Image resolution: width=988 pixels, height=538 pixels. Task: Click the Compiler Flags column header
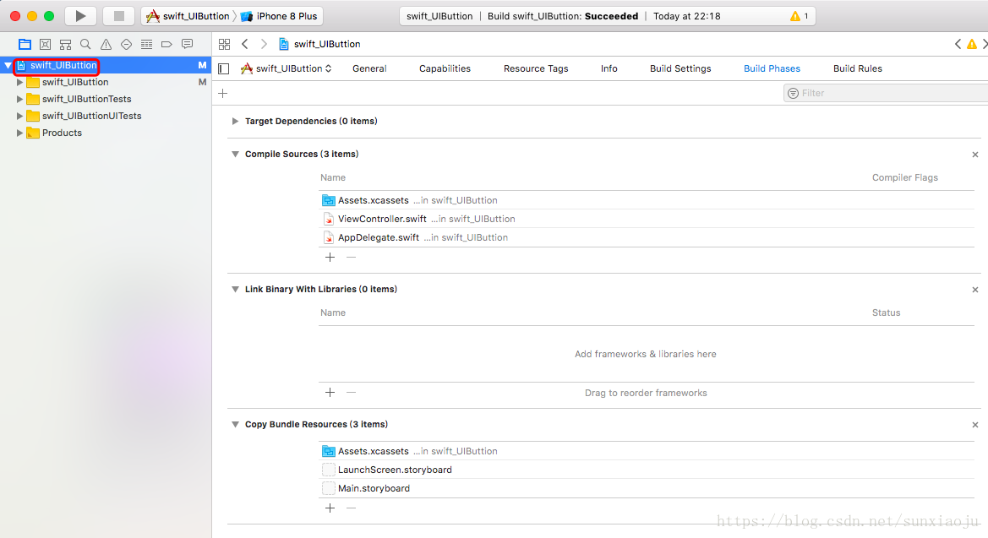click(x=905, y=177)
